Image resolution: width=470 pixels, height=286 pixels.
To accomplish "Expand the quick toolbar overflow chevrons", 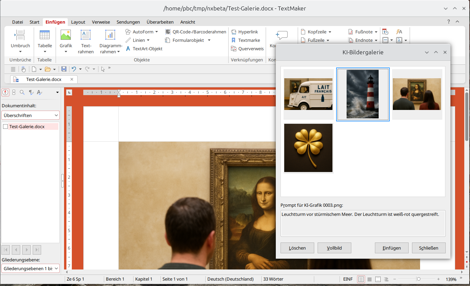I will pyautogui.click(x=109, y=68).
